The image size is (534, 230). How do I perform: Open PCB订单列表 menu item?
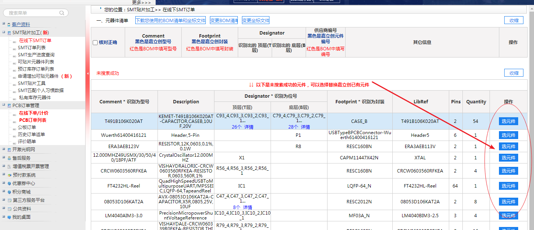(33, 120)
